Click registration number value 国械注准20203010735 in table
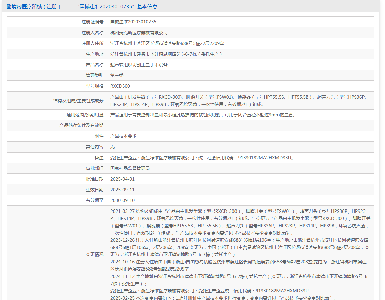Viewport: 385px width, 300px height. pos(133,22)
